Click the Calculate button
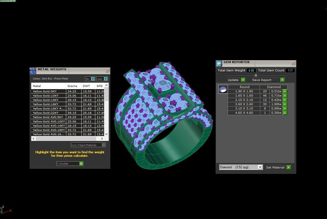The image size is (327, 219). click(70, 163)
